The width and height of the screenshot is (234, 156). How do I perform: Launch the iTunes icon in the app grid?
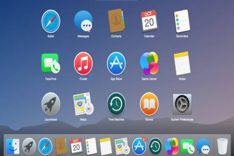click(x=83, y=64)
